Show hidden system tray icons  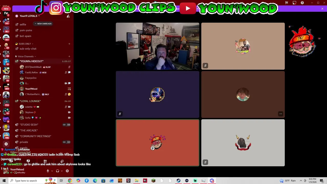click(301, 181)
